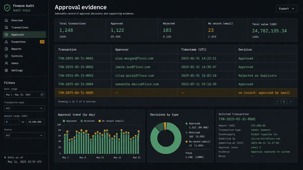The width and height of the screenshot is (303, 170).
Task: Click the Transactions list icon
Action: 6,27
